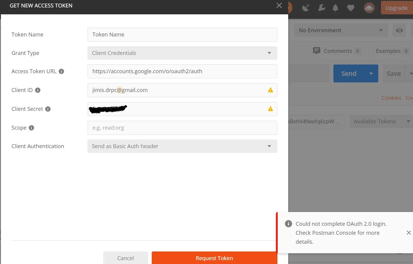Open the Client Authentication dropdown

(x=182, y=146)
